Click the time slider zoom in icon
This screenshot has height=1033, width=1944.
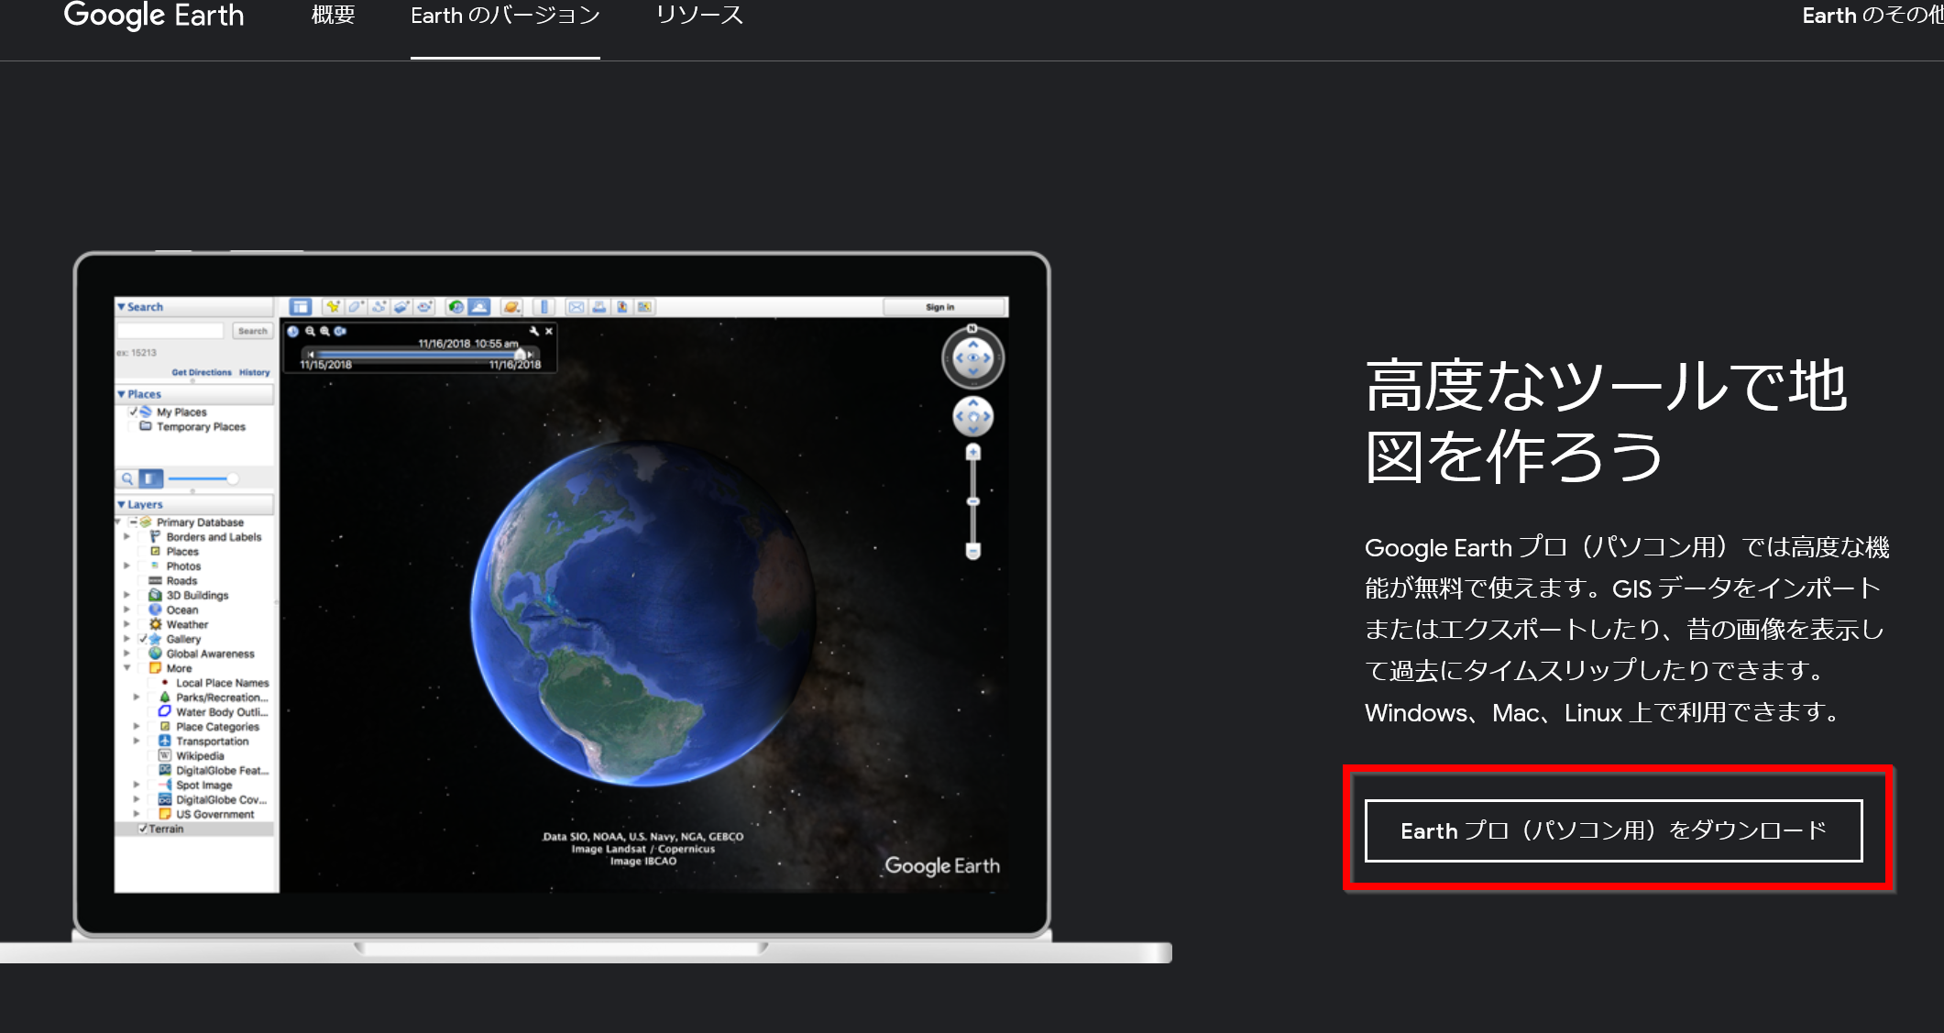[x=324, y=332]
